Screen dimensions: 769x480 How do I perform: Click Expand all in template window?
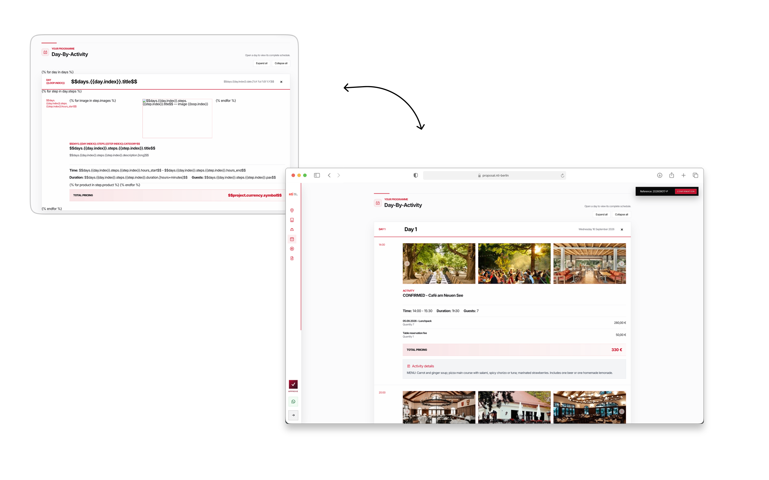click(x=262, y=63)
